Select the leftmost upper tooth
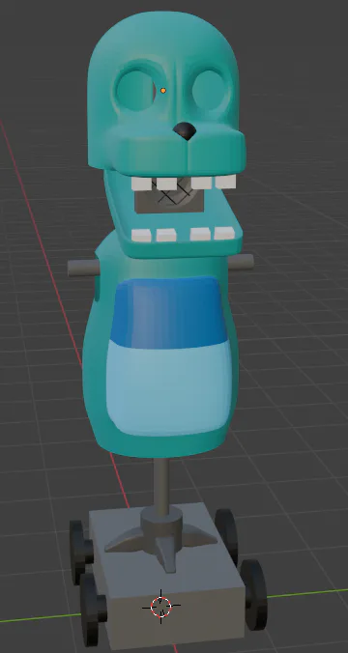 (x=141, y=184)
